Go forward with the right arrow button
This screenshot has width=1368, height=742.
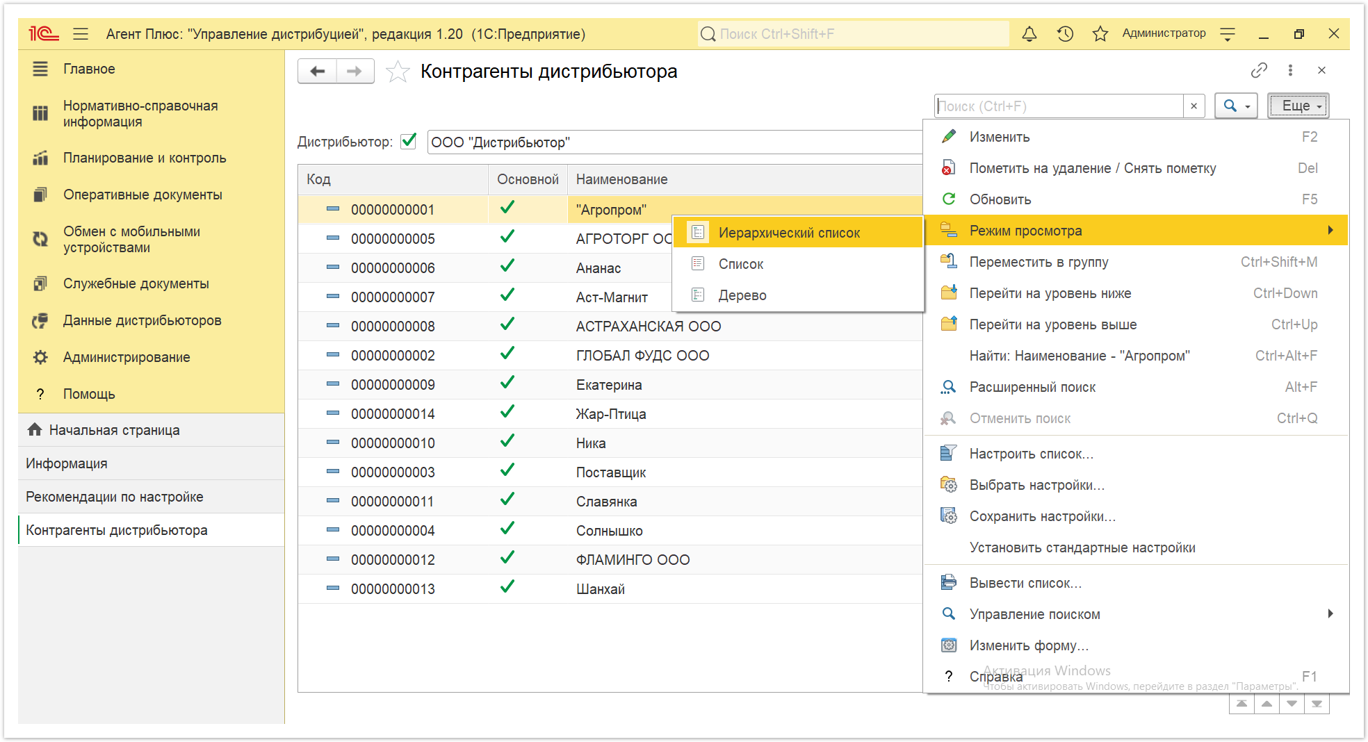[x=355, y=71]
